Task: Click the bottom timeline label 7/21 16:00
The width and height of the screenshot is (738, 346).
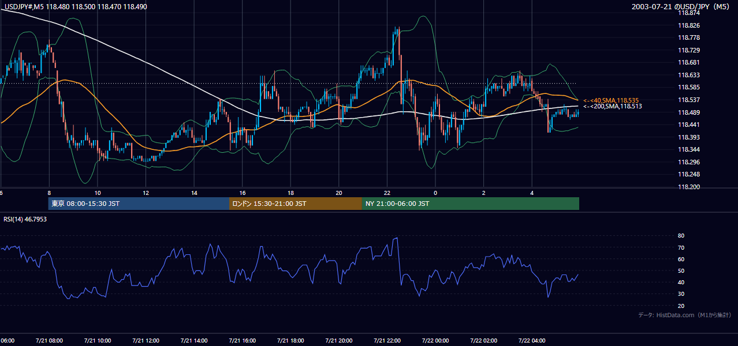Action: point(243,340)
